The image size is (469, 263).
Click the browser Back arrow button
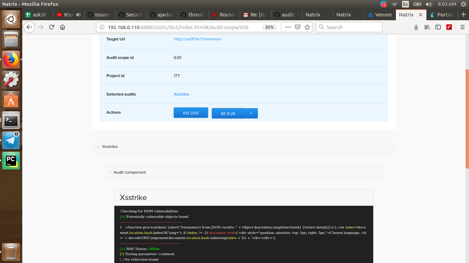(x=30, y=27)
